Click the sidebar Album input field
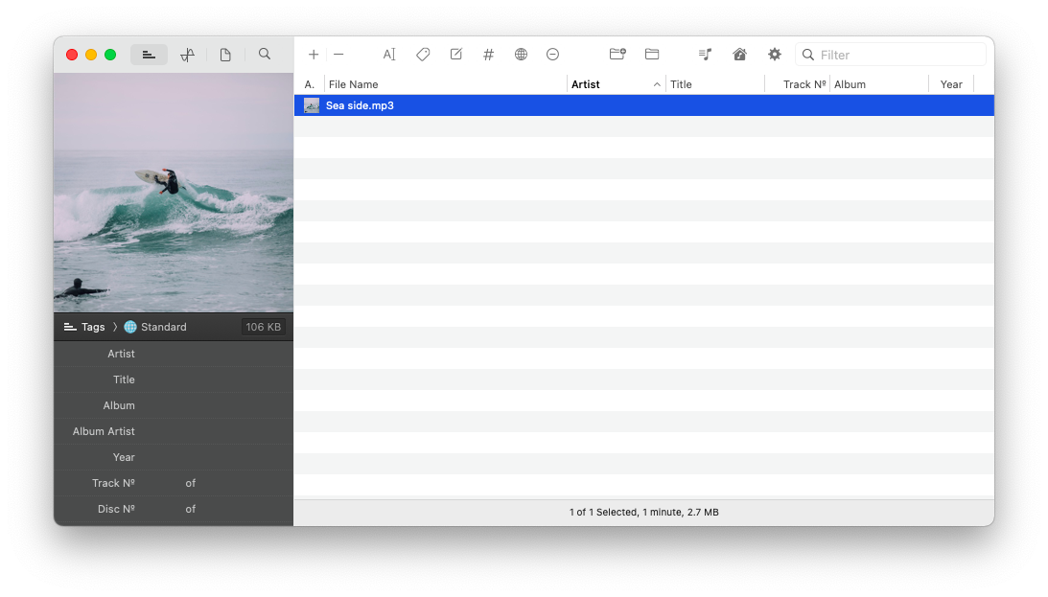Viewport: 1048px width, 597px height. (215, 405)
